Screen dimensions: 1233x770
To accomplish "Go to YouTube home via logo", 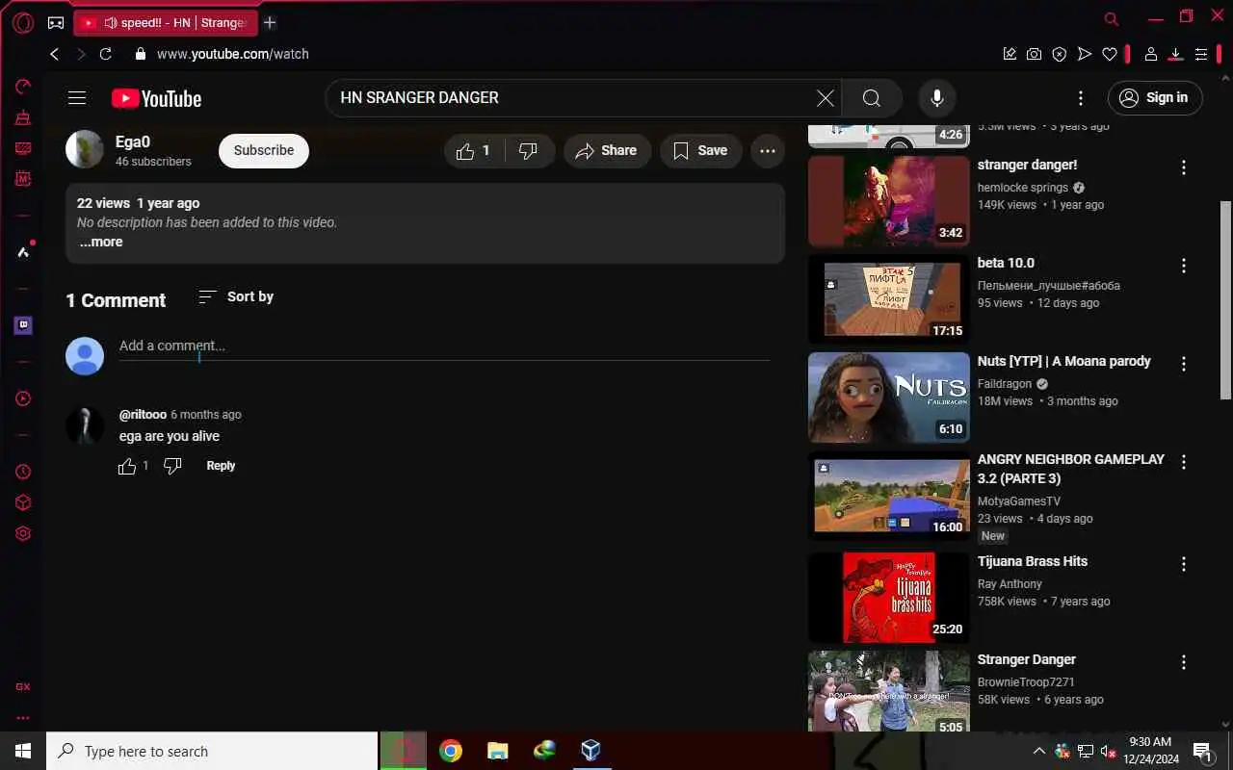I will 156,98.
